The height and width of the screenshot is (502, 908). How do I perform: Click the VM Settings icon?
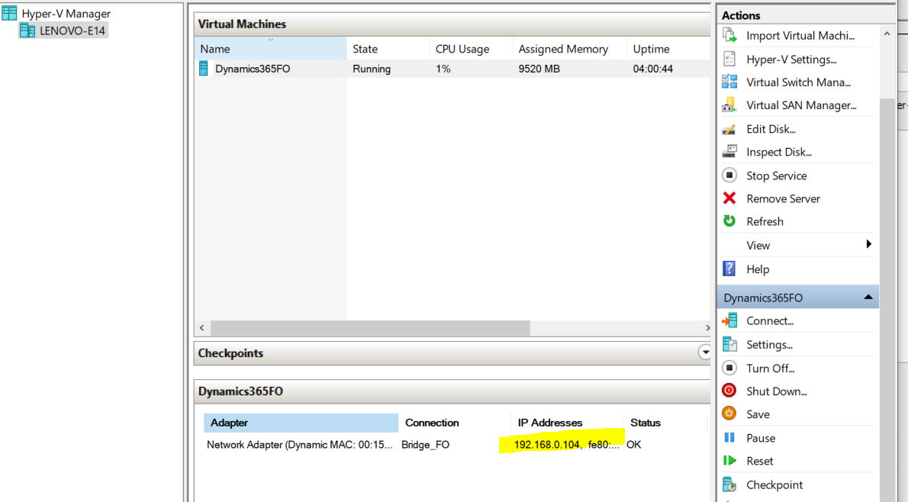point(729,345)
